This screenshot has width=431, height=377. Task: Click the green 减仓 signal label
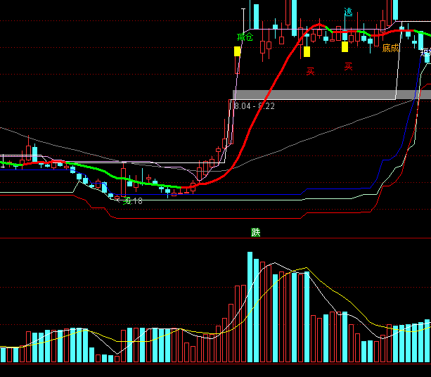[245, 37]
